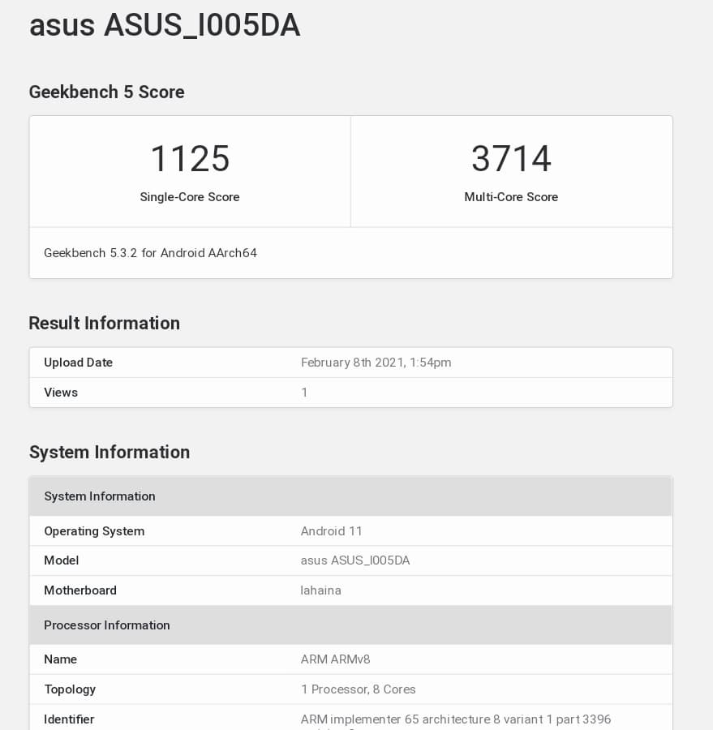Select Geekbench 5.3.2 for Android AArch64 text
The width and height of the screenshot is (713, 730).
150,253
